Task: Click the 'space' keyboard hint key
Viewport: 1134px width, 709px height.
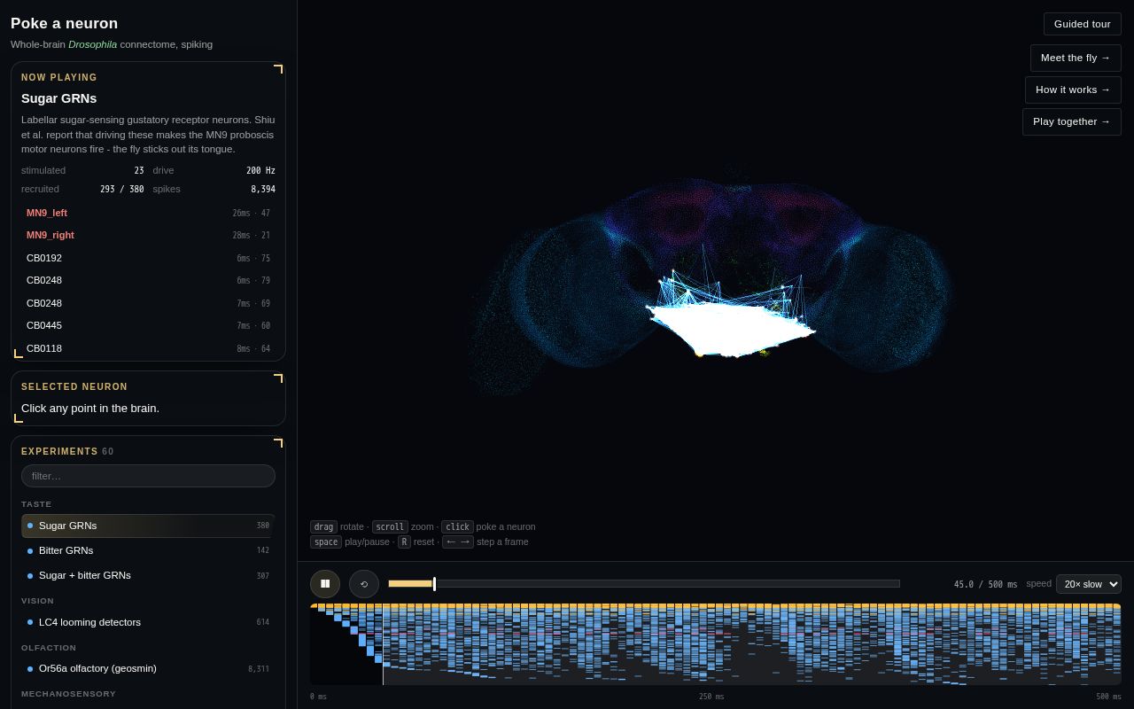Action: point(326,541)
